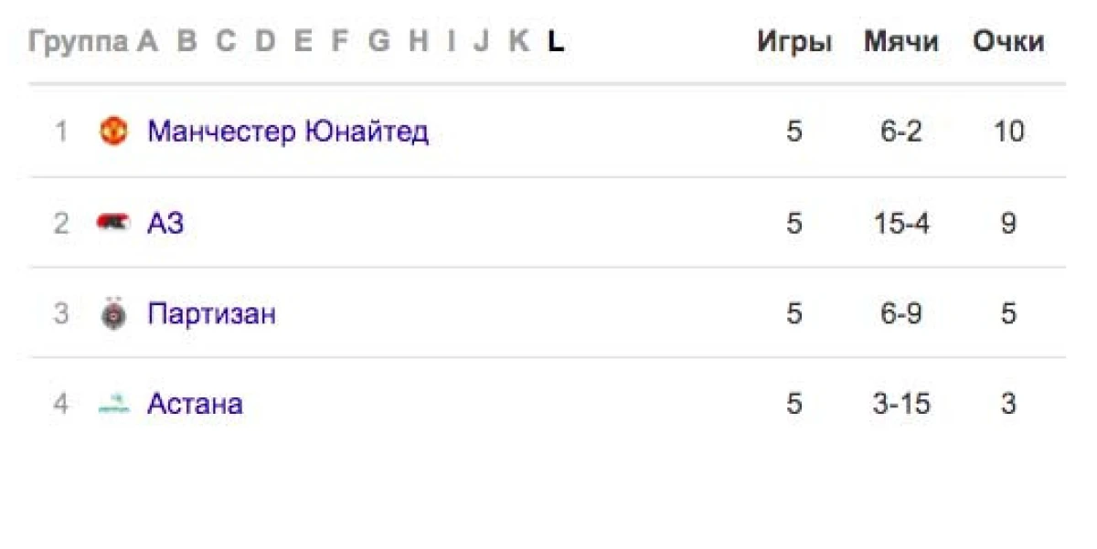Select group C tab
1097x549 pixels.
click(x=226, y=41)
